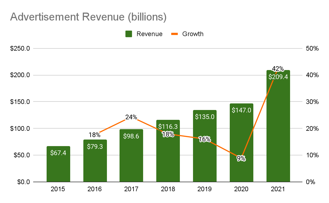Click the chart title "Advertisement Revenue (billions)"

point(88,17)
